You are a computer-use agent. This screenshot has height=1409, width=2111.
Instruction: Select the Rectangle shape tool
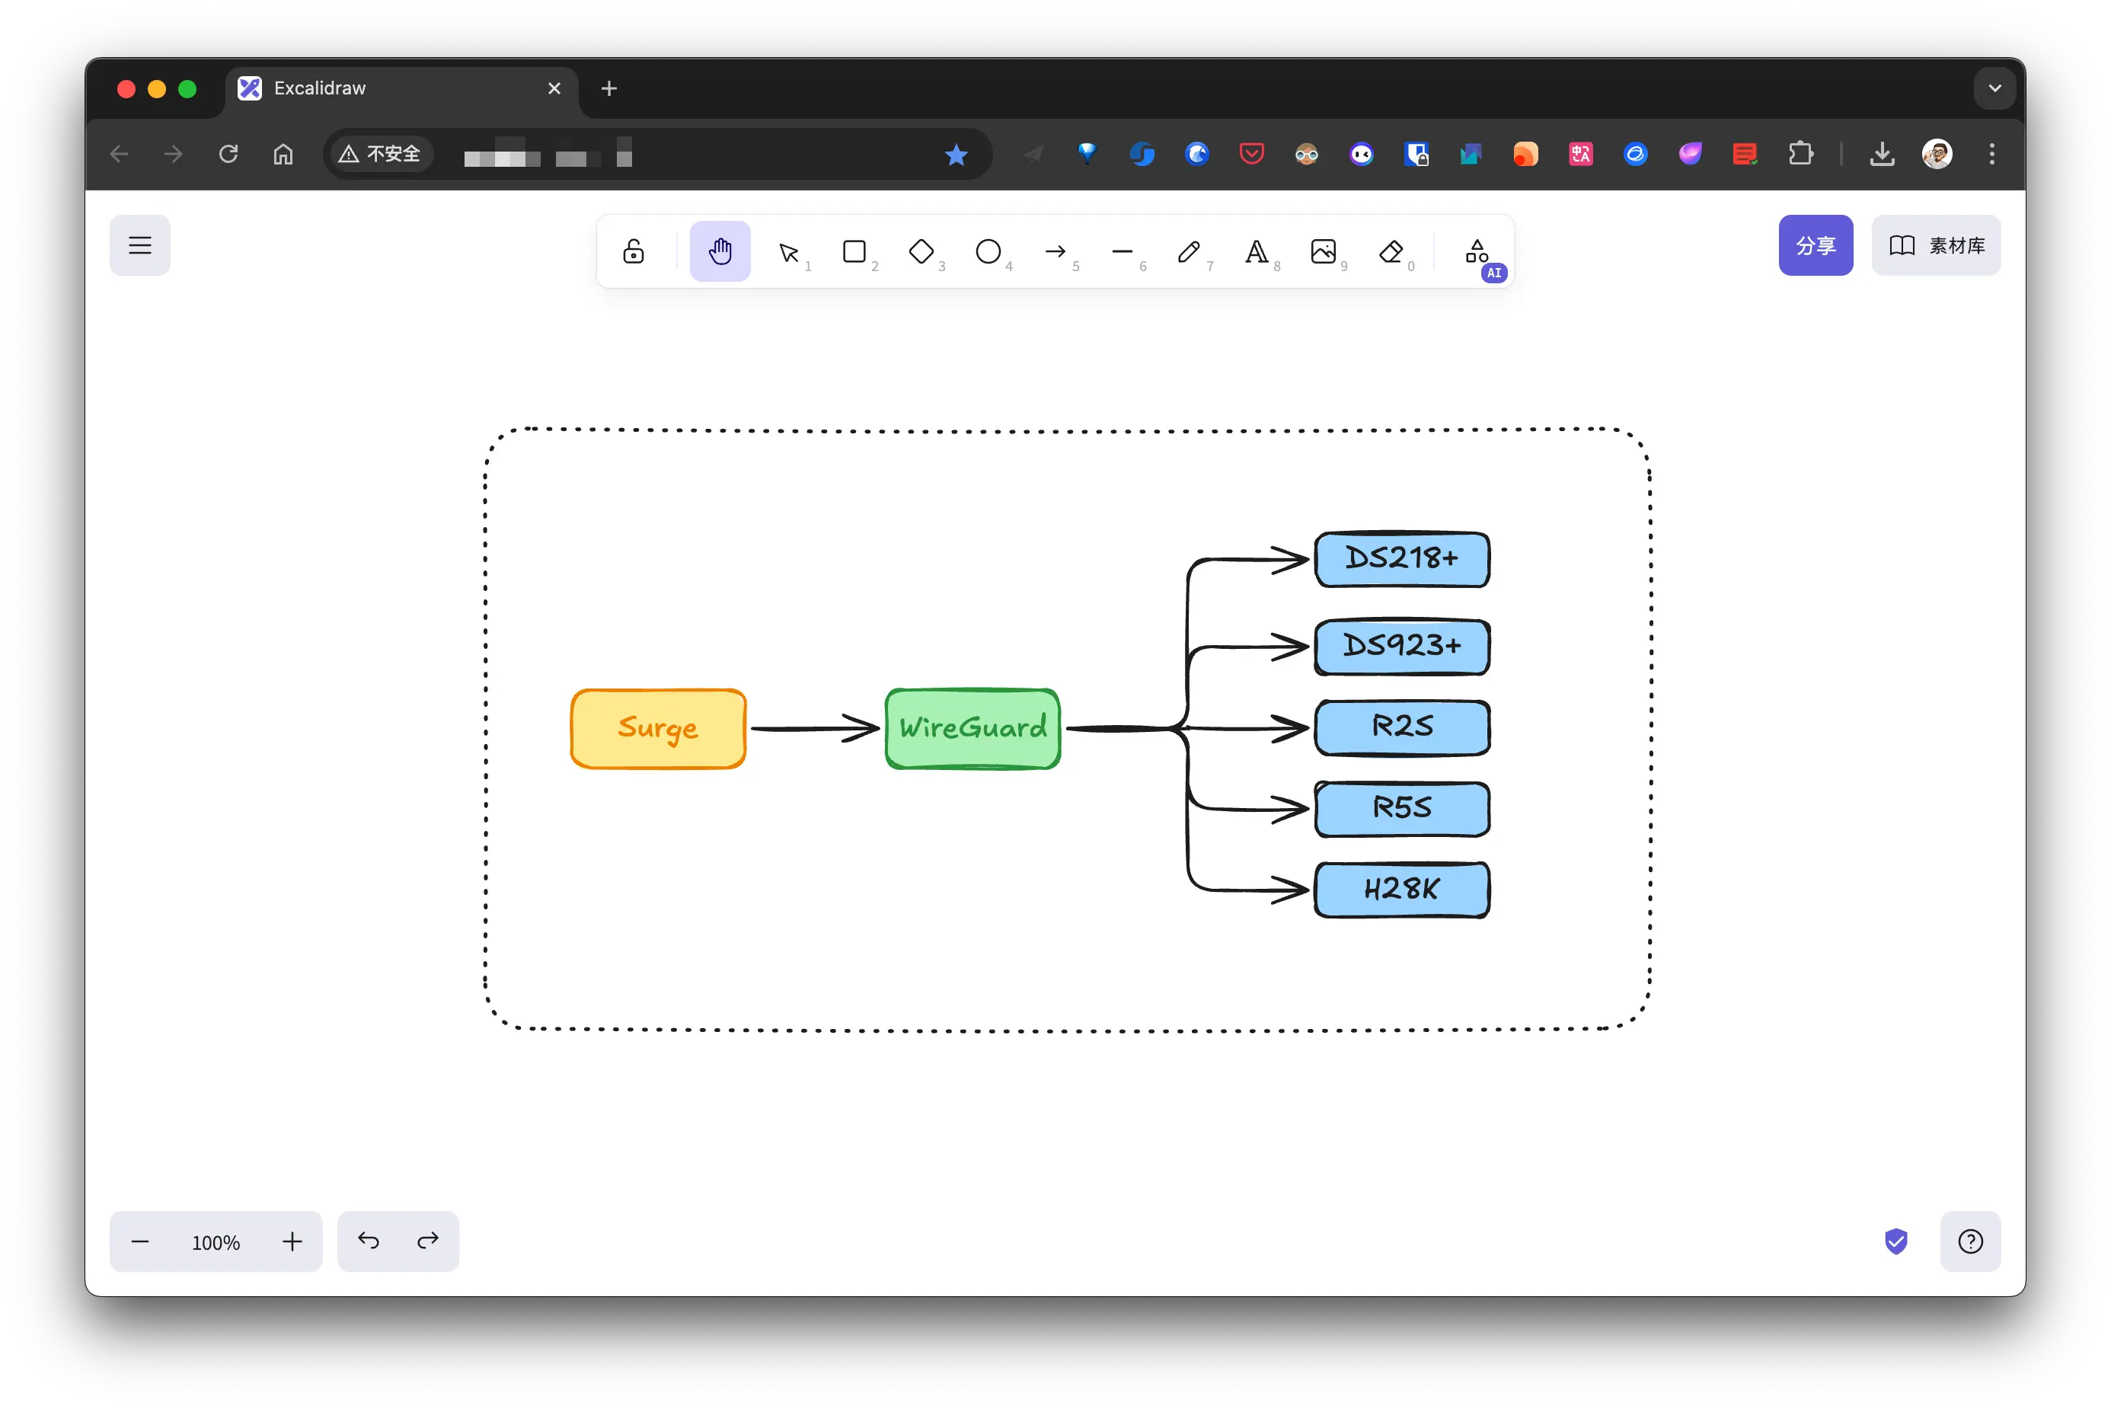point(854,251)
